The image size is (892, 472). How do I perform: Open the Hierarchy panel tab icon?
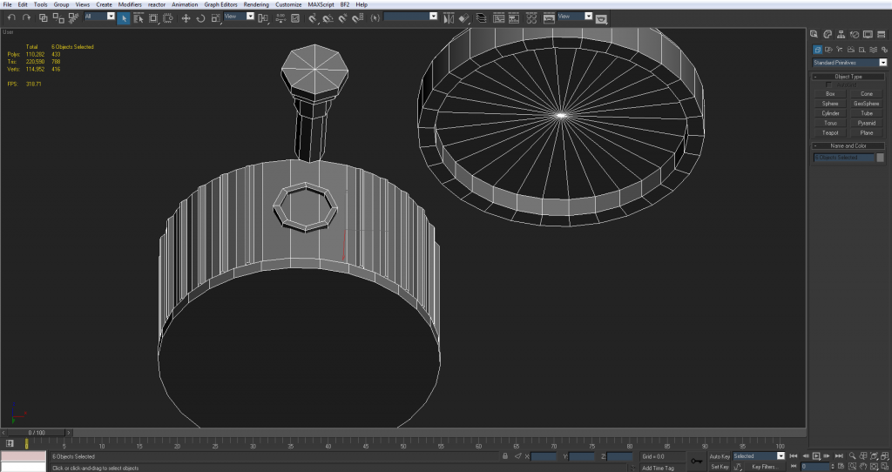point(841,34)
